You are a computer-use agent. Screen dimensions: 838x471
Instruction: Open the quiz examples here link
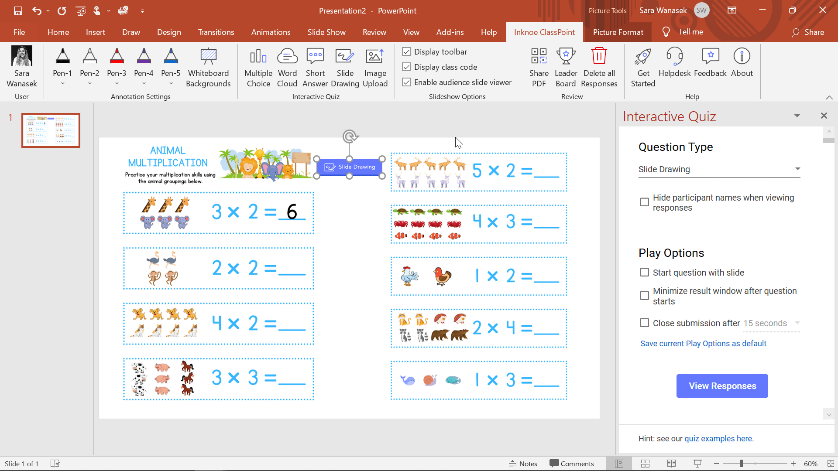(x=718, y=439)
